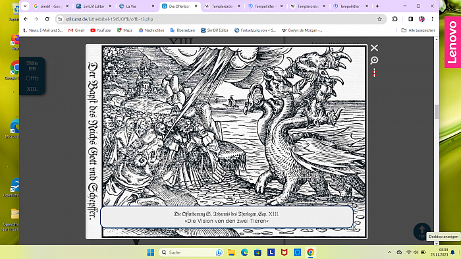Switch to the SimDif Editor tab
Image resolution: width=461 pixels, height=259 pixels.
coord(94,6)
